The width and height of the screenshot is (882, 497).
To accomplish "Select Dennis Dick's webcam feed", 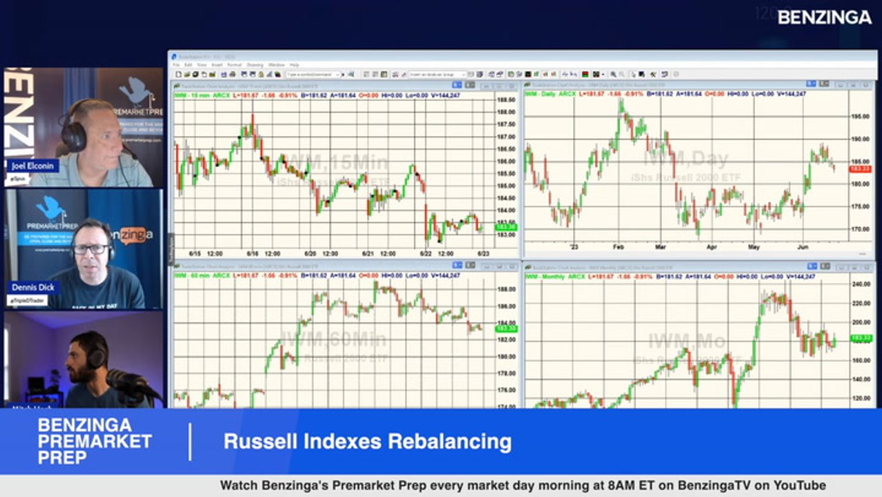I will 84,248.
